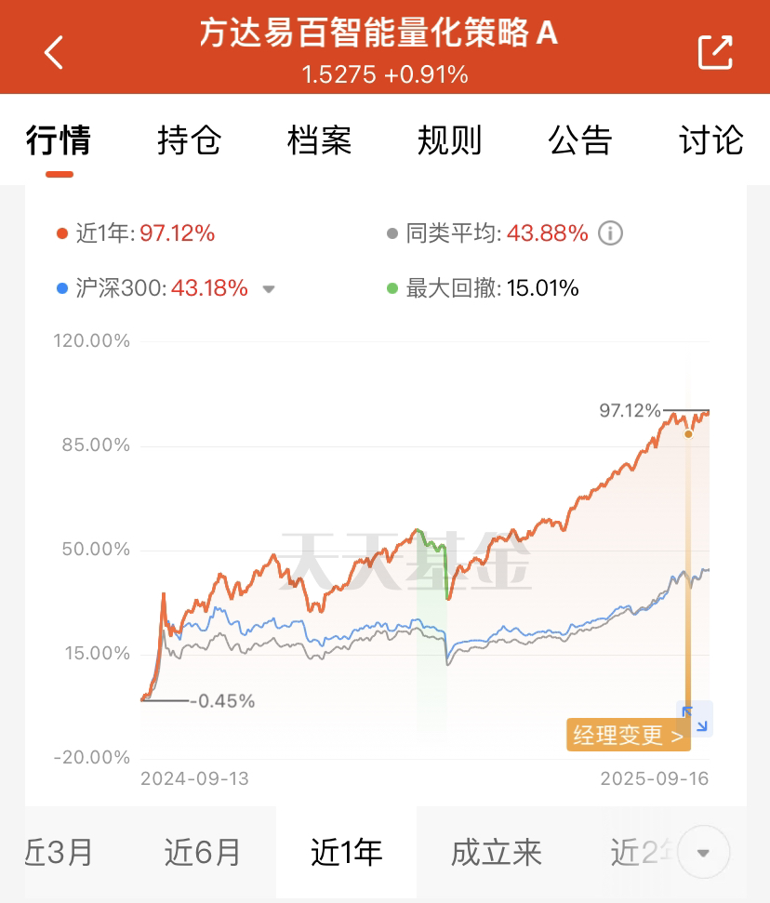Open 沪深300 benchmark dropdown arrow
The image size is (770, 903).
coord(269,289)
